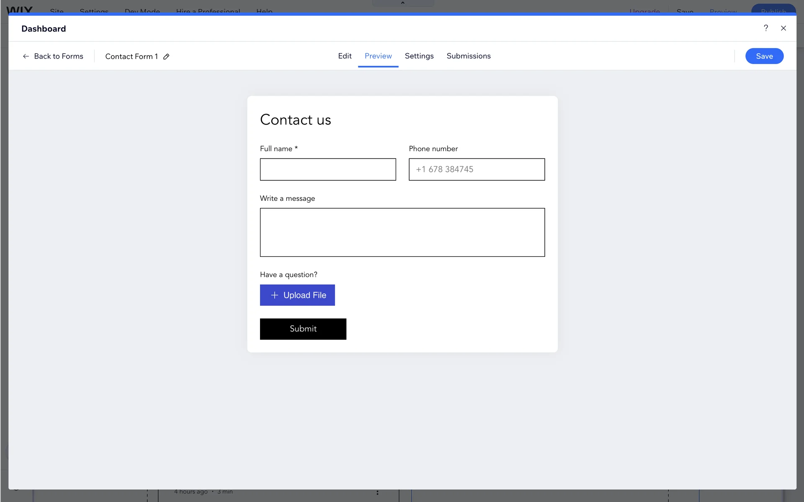Viewport: 804px width, 502px height.
Task: Click the pencil icon beside Contact Form 1
Action: (166, 56)
